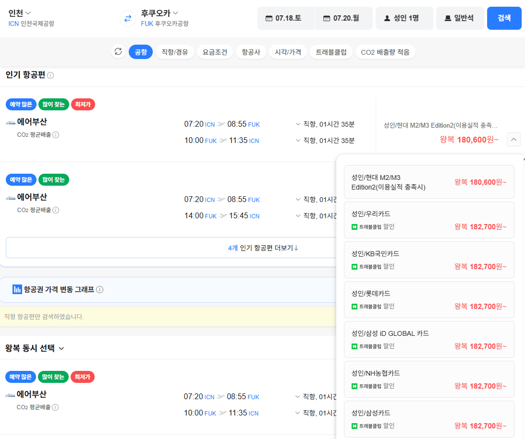
Task: Open the 요금조건 filter
Action: coord(215,52)
